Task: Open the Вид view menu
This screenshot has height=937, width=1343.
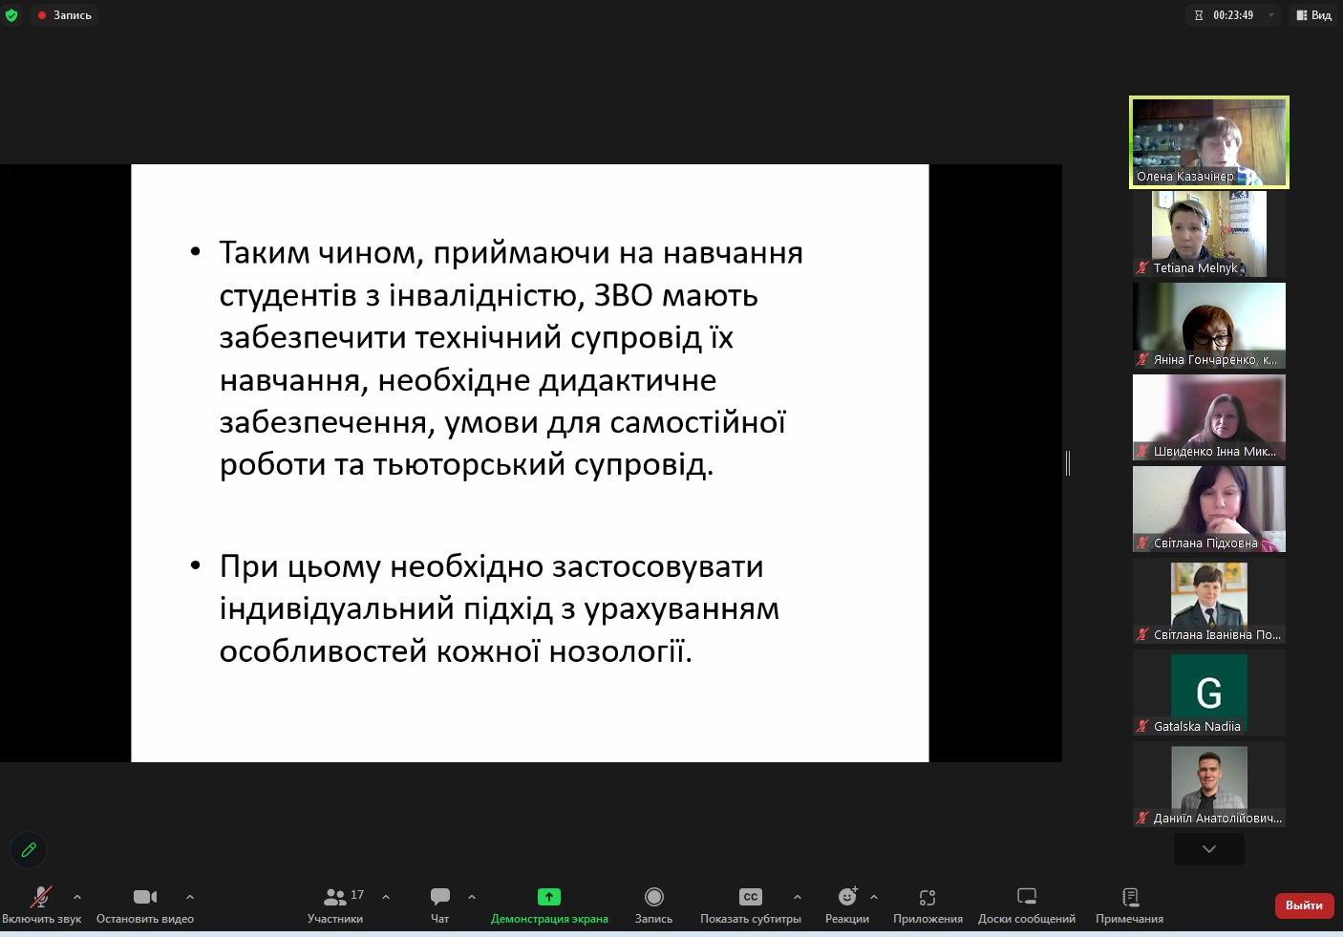Action: [1314, 15]
